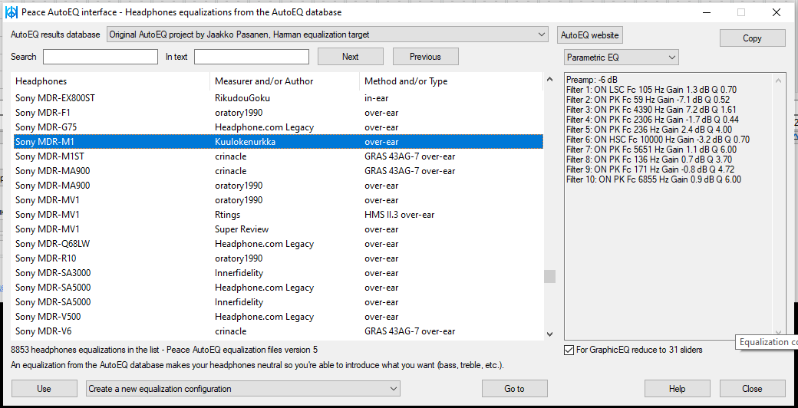The width and height of the screenshot is (798, 408).
Task: Open the AutoEQ results database dropdown
Action: [327, 35]
